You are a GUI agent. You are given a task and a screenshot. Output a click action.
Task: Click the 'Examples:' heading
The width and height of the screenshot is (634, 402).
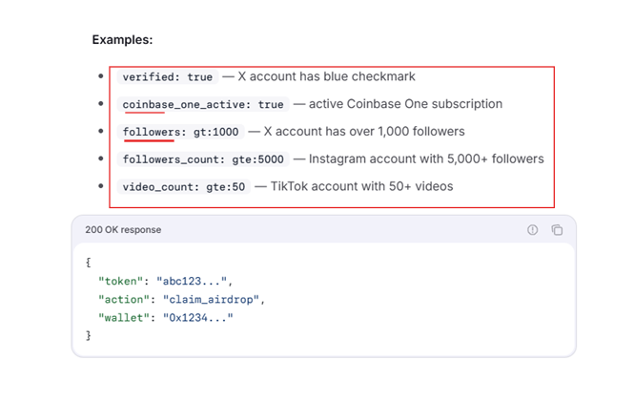pos(123,40)
